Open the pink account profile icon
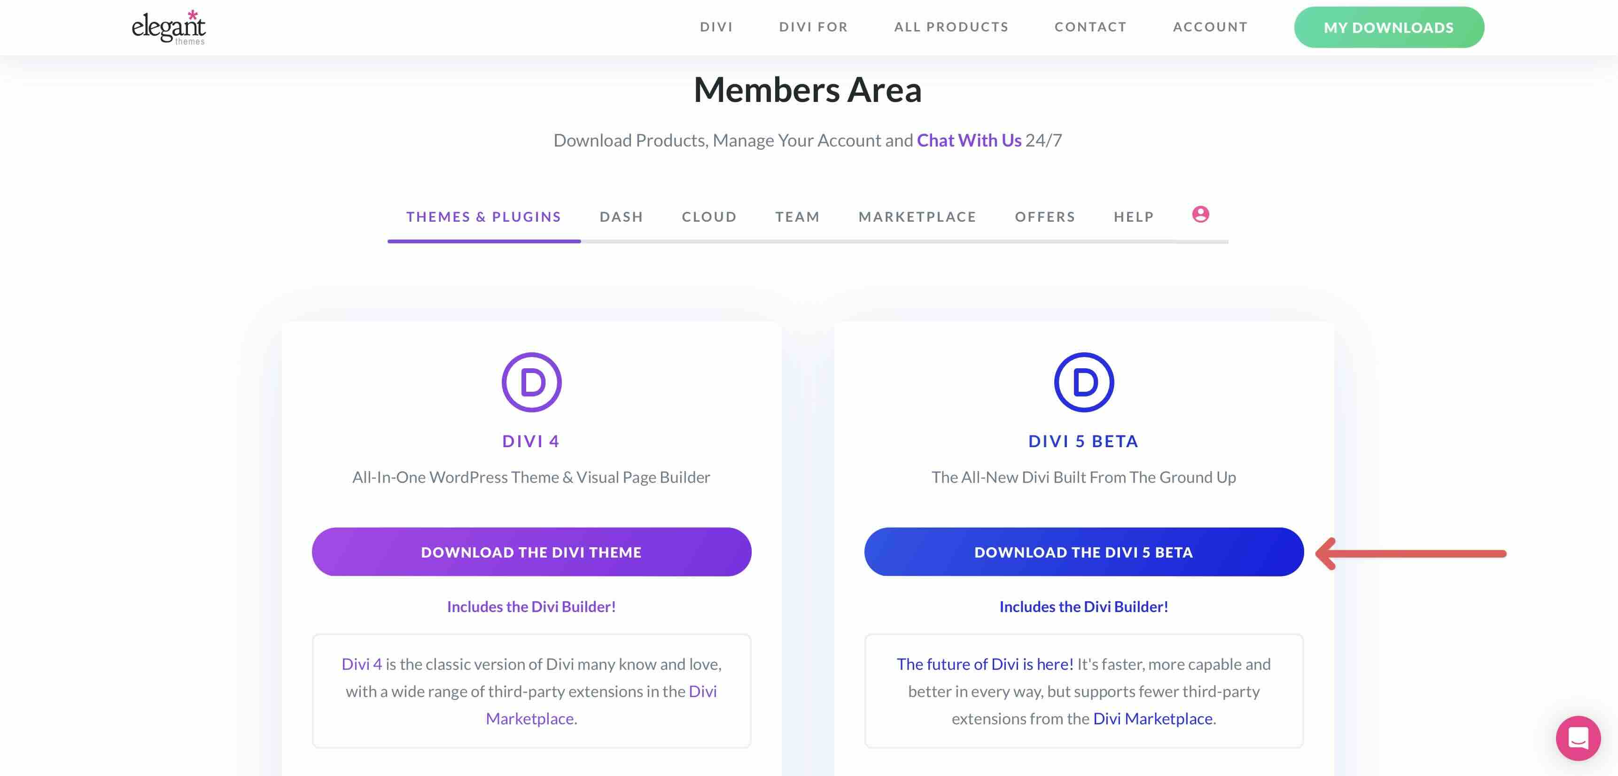The height and width of the screenshot is (776, 1618). click(1201, 215)
